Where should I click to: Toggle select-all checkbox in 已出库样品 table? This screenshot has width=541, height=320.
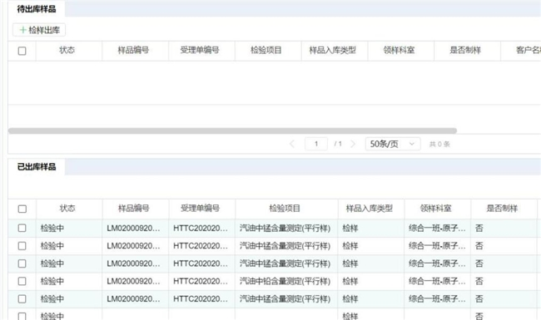(22, 209)
